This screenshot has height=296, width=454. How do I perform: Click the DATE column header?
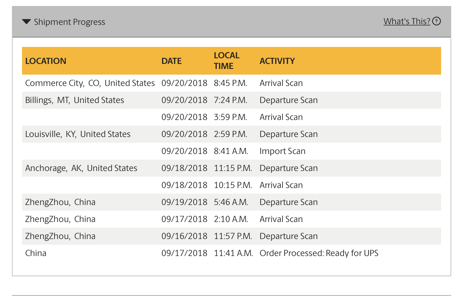171,61
